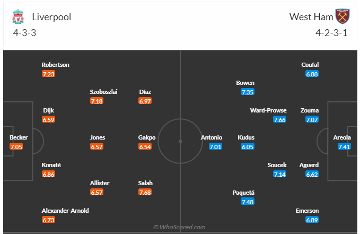The width and height of the screenshot is (360, 234).
Task: Select player Robertson on the pitch
Action: [x=56, y=65]
